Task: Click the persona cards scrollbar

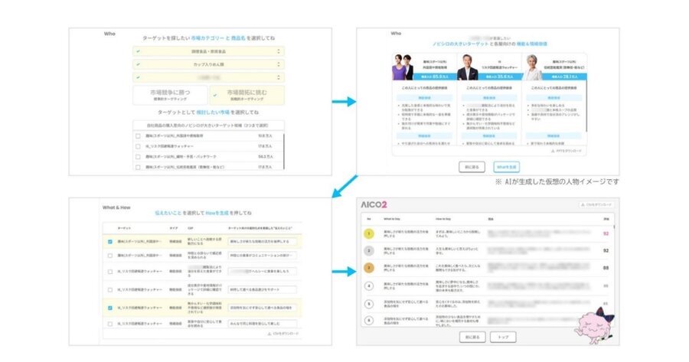Action: 586,106
